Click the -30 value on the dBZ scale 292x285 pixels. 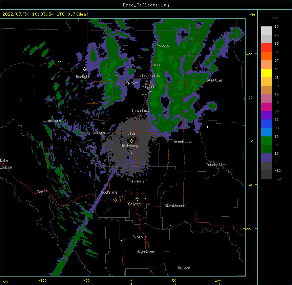pos(277,179)
